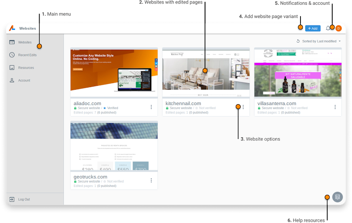
Task: Open the kitchennail.com website thumbnail
Action: 206,73
